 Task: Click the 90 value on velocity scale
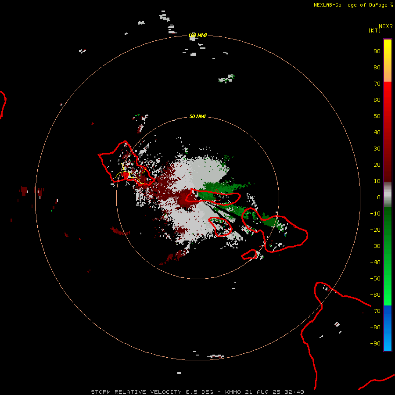(x=377, y=51)
